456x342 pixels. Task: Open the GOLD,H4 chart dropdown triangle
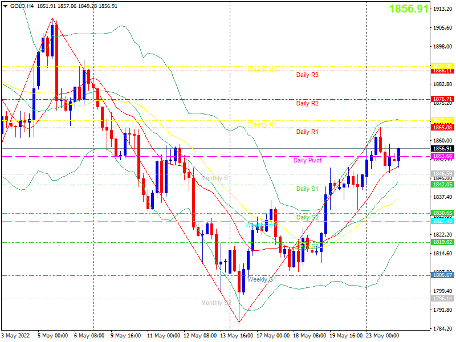tap(5, 6)
